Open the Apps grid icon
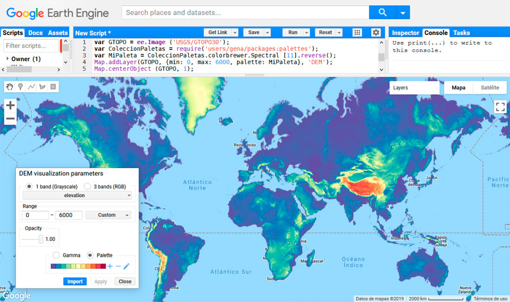 tap(357, 32)
